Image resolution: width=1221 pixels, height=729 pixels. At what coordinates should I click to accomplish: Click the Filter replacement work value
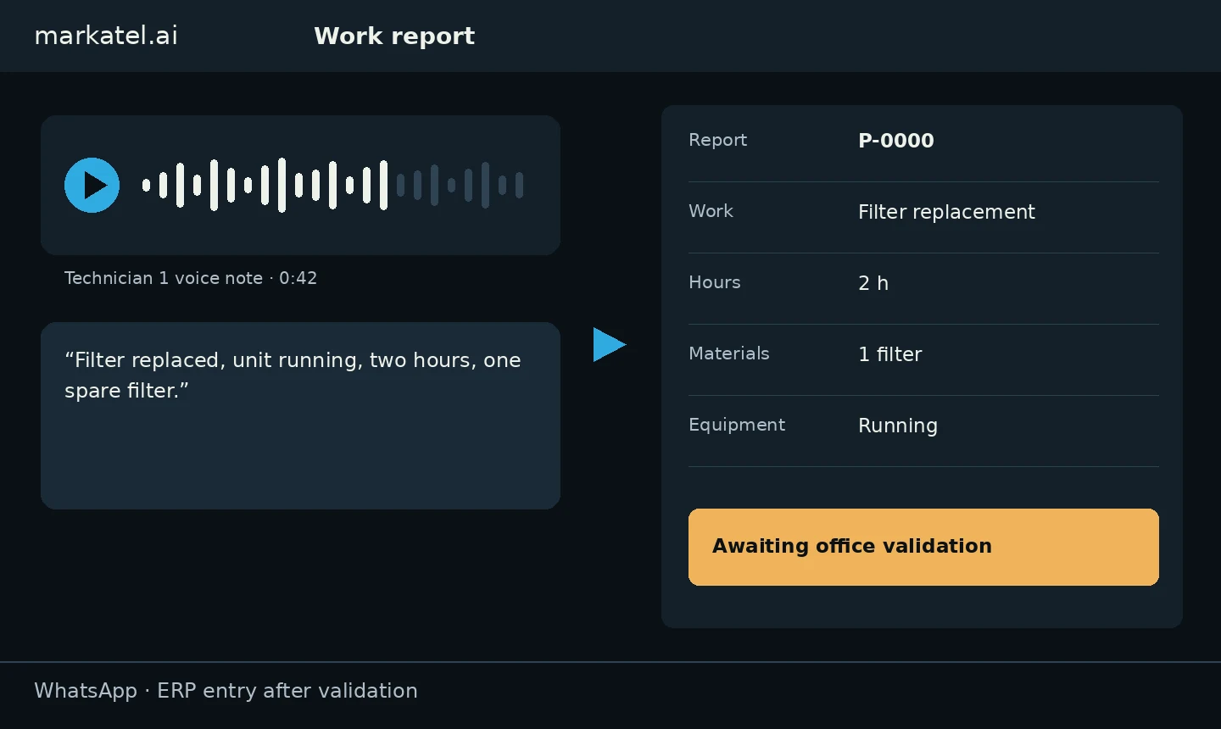pos(946,212)
